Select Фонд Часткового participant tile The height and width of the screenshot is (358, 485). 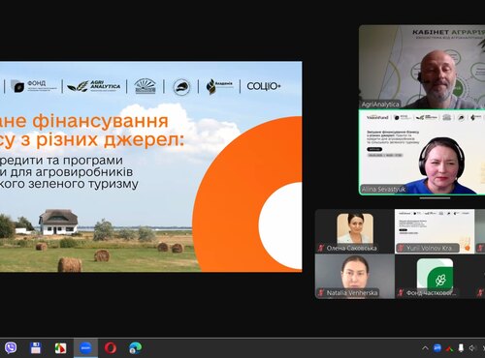[x=435, y=276]
